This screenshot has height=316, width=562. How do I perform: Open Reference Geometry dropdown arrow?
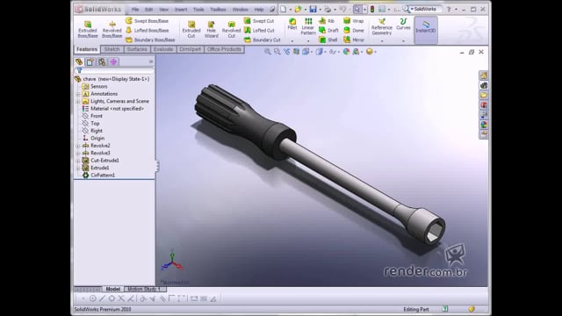(x=382, y=41)
